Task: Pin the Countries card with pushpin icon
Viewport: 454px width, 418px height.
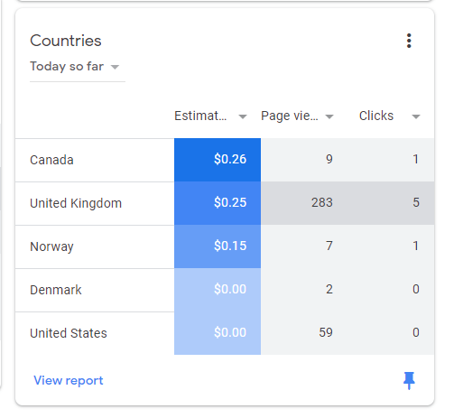Action: [409, 380]
